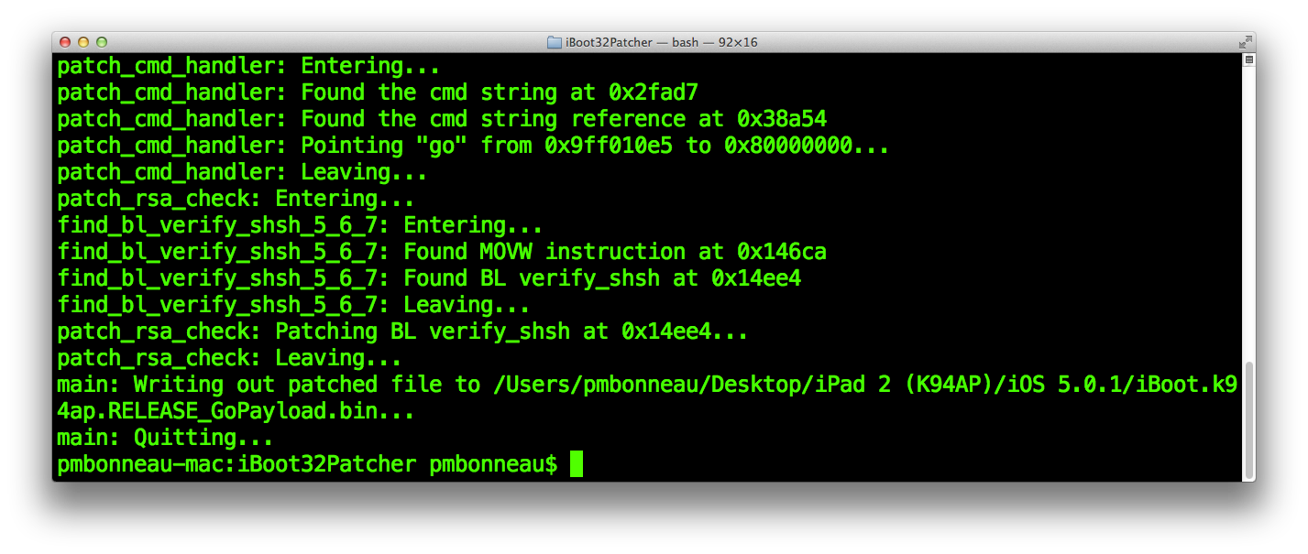The height and width of the screenshot is (554, 1308).
Task: Click the 'Found MOVW instruction' output line
Action: tap(442, 252)
